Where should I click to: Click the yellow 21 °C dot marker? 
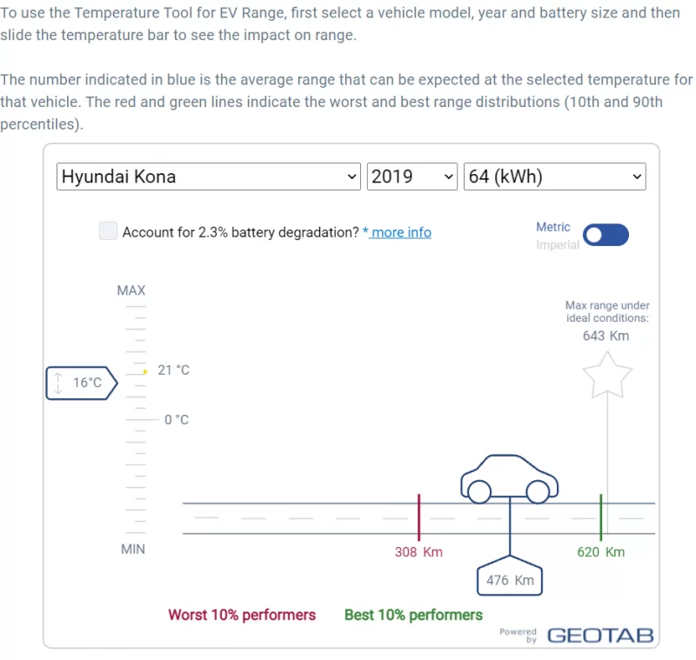[x=145, y=371]
